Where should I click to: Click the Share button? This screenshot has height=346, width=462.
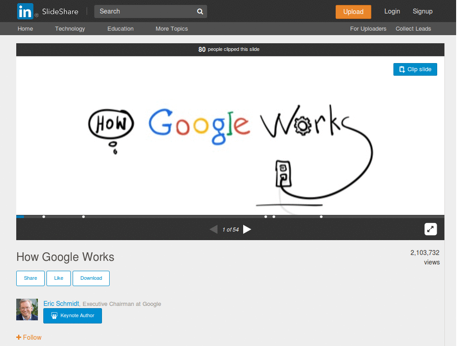[30, 278]
